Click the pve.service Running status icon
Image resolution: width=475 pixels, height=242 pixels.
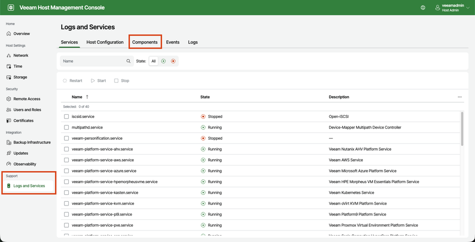(x=203, y=225)
